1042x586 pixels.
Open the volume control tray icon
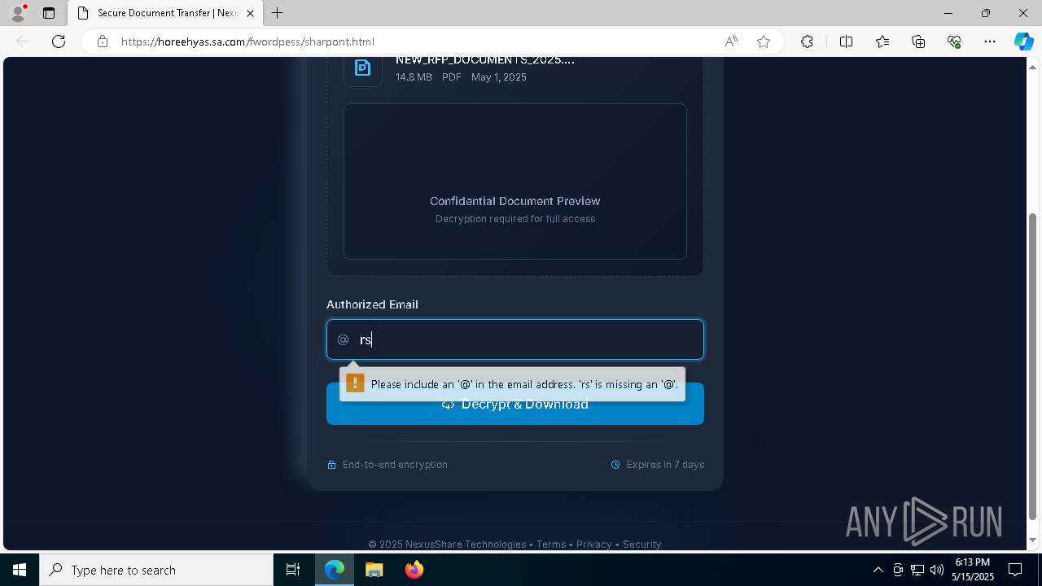(936, 570)
